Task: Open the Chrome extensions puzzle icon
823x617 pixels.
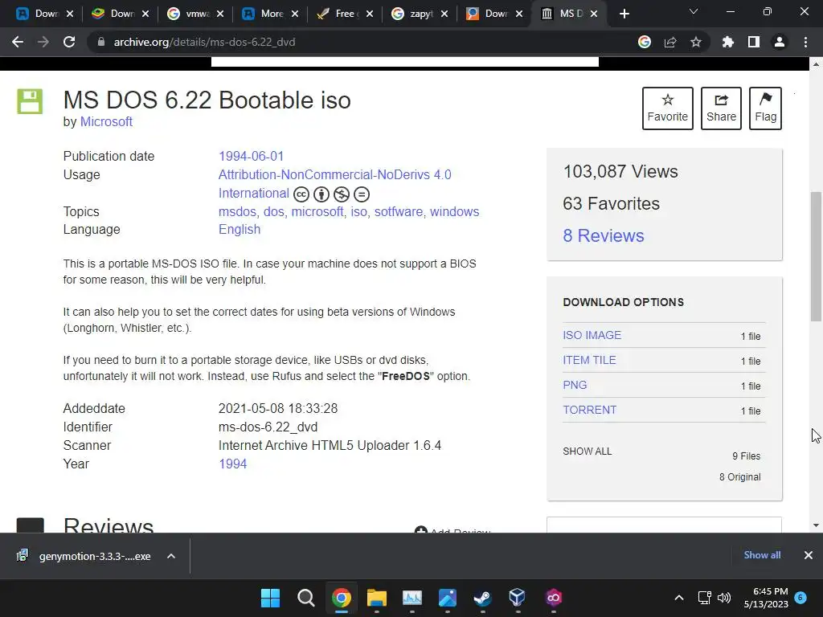Action: [x=727, y=42]
